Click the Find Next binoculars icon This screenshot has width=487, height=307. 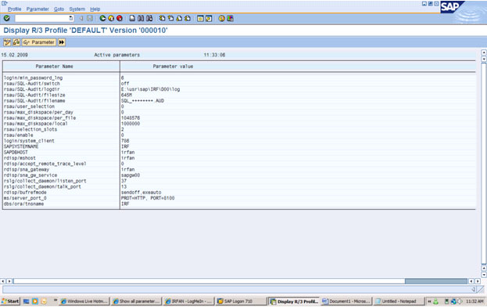click(x=149, y=18)
